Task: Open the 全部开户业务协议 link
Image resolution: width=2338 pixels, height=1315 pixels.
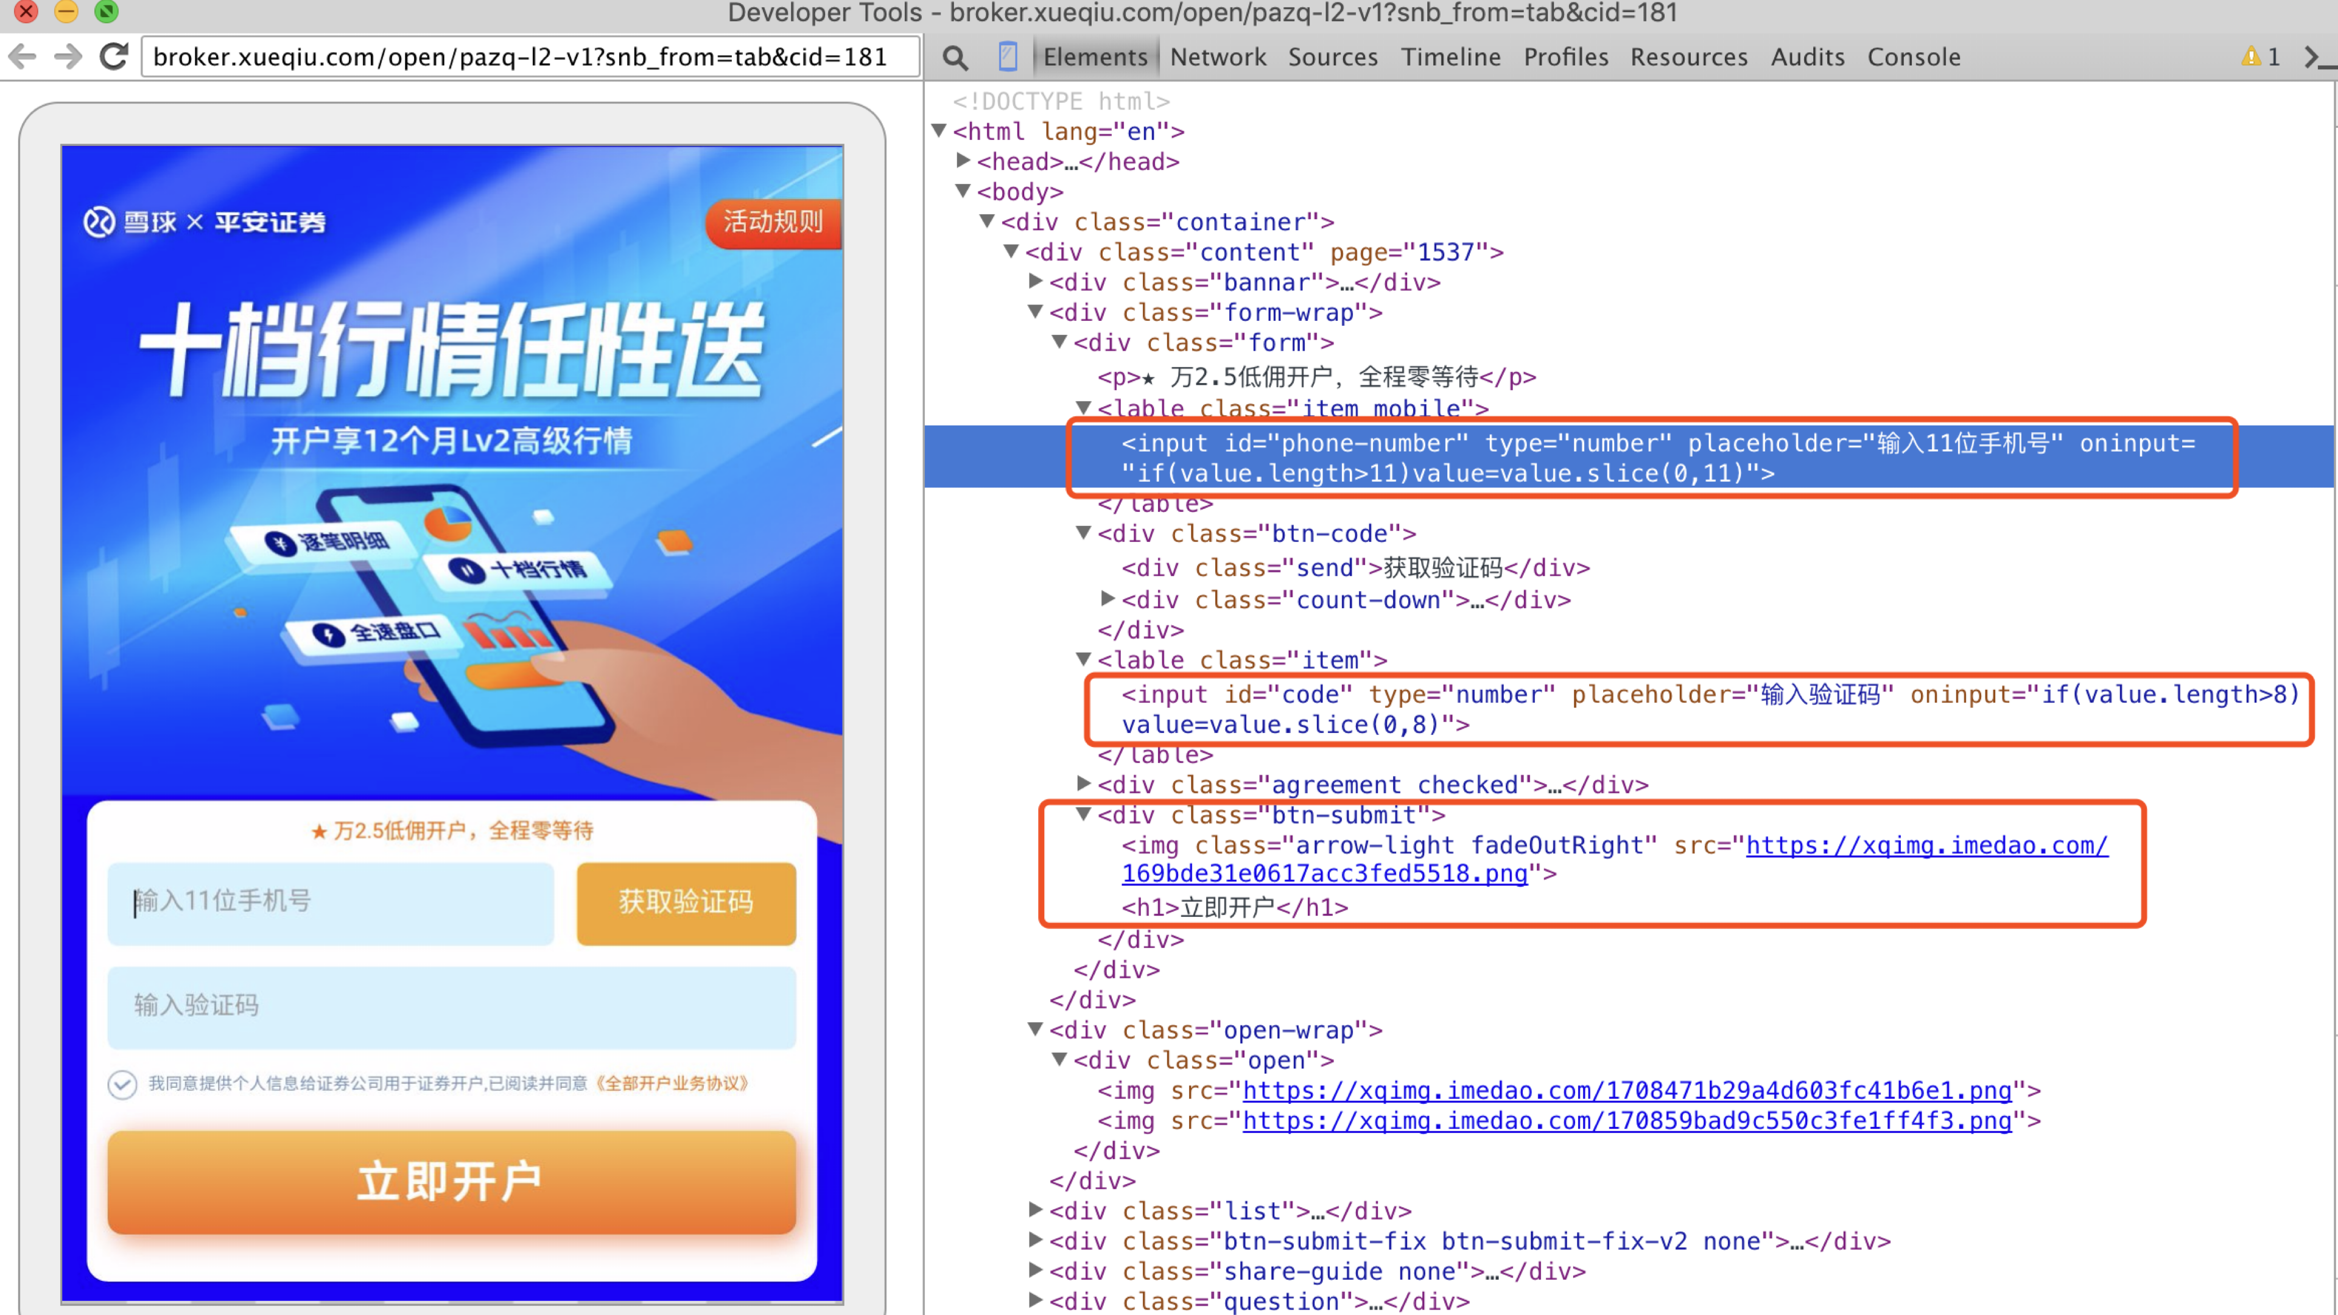Action: [673, 1084]
